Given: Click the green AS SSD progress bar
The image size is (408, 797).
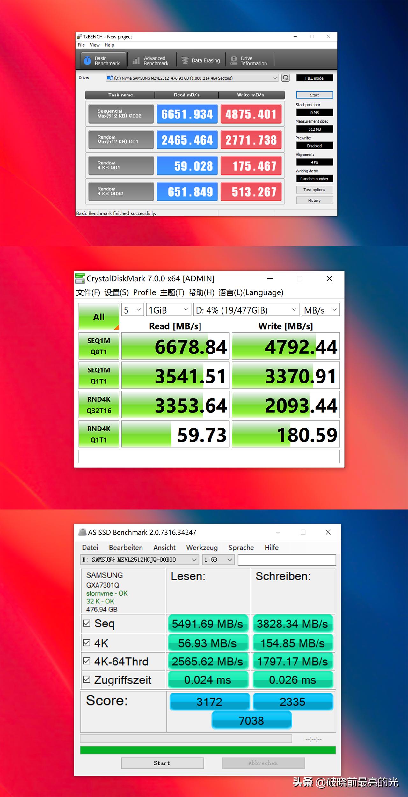Looking at the screenshot, I should (x=208, y=750).
